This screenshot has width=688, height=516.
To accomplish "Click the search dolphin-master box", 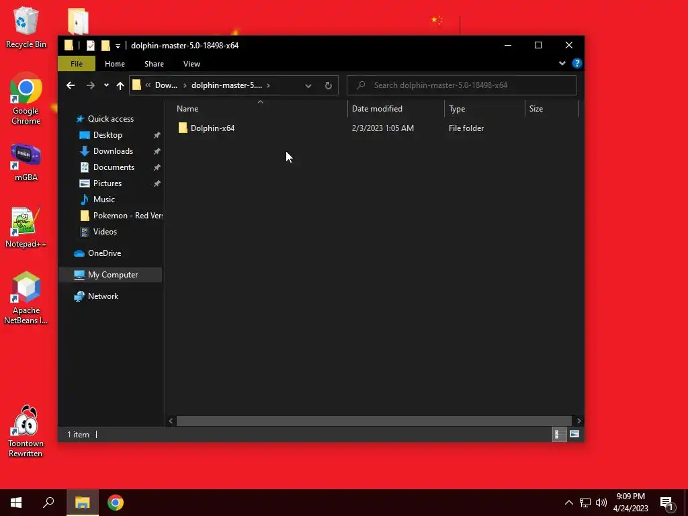I will point(461,85).
